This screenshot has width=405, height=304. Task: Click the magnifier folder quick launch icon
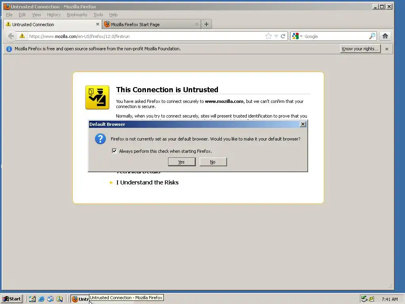(60, 299)
